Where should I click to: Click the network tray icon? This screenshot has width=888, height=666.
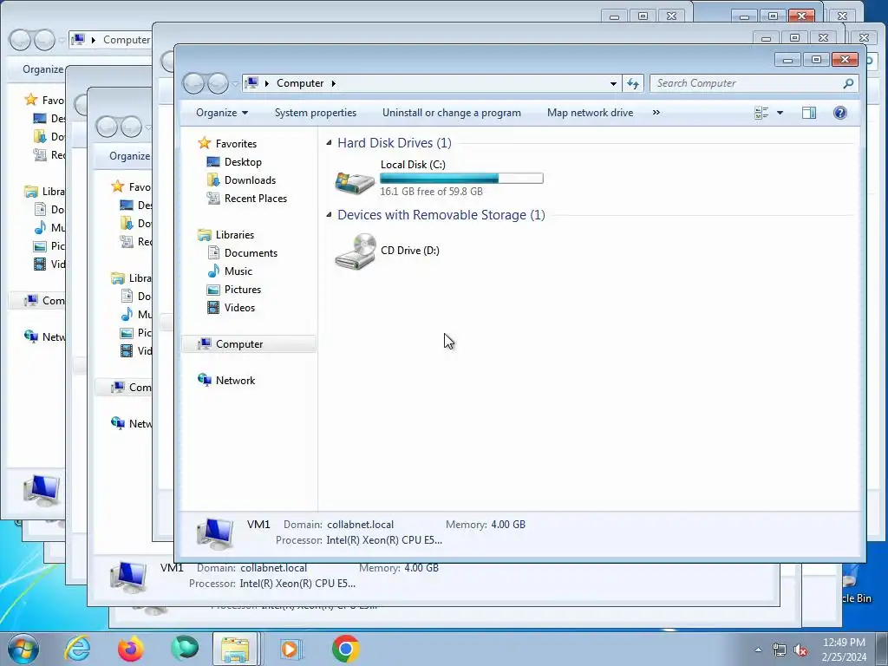click(x=780, y=650)
